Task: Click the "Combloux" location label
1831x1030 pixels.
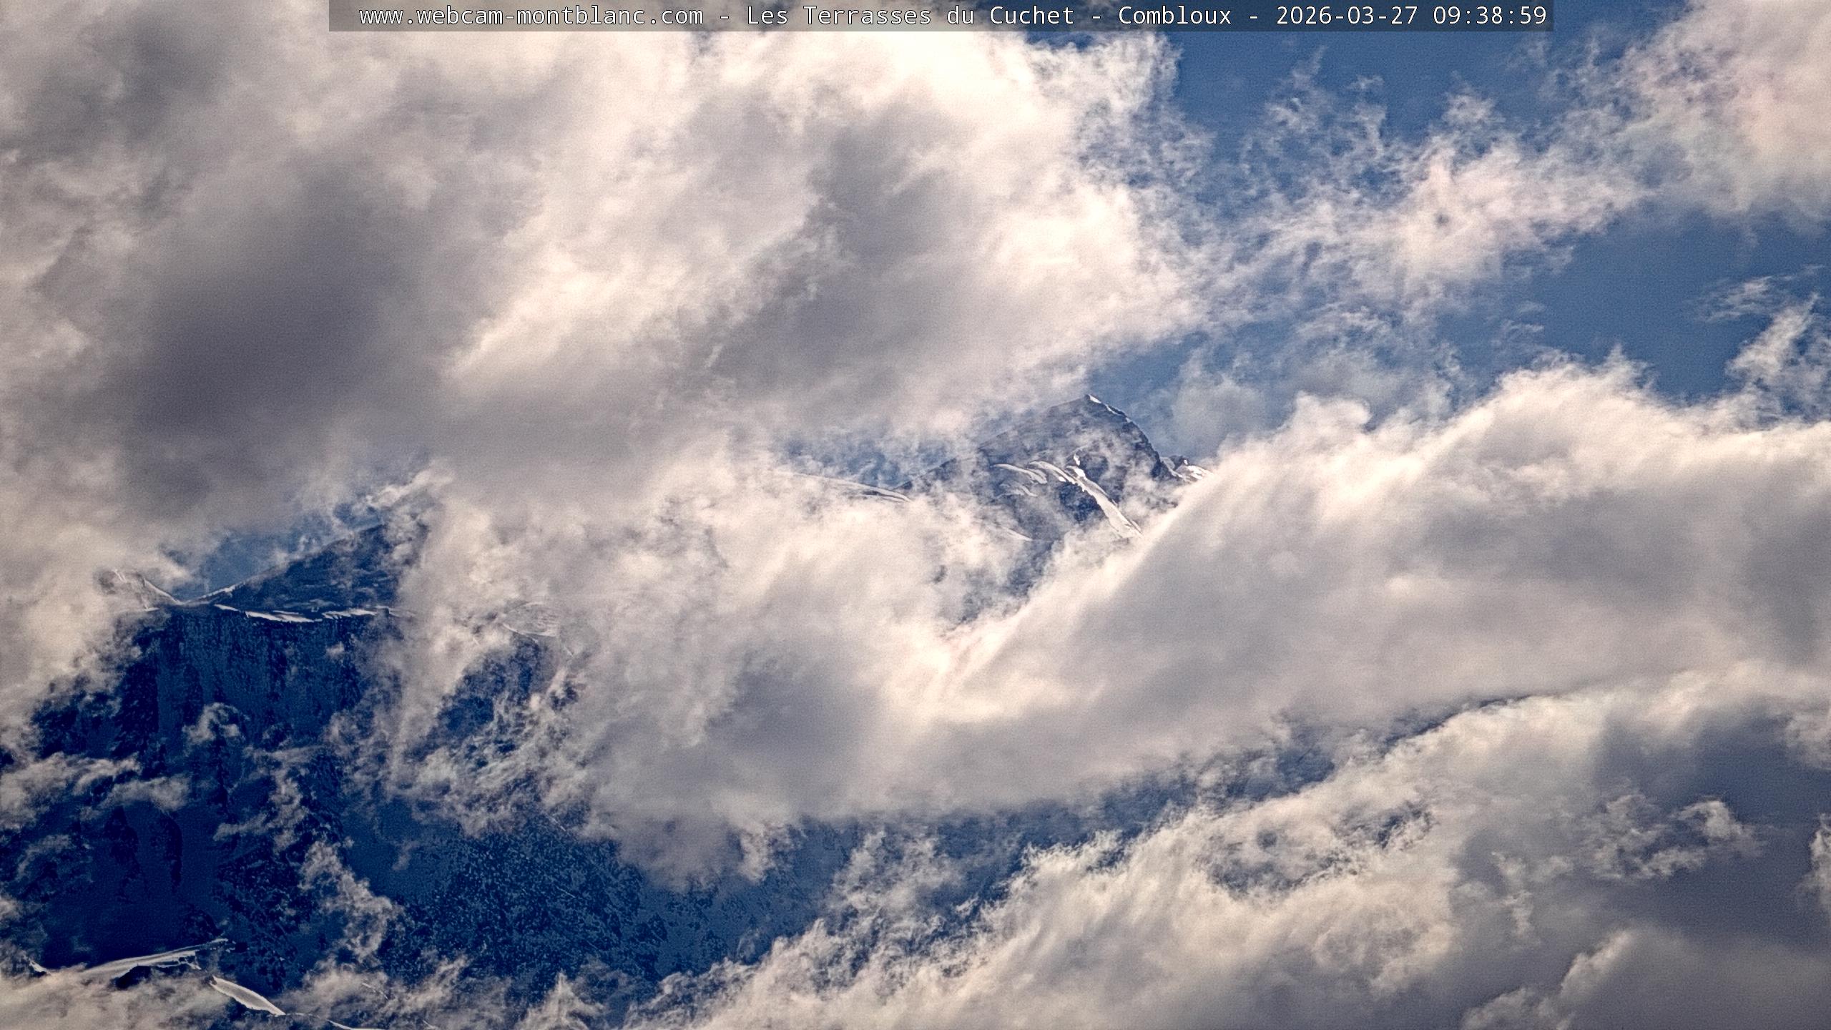Action: pos(1174,15)
